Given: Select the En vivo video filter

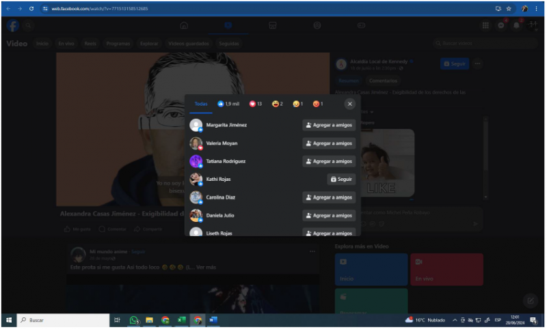Looking at the screenshot, I should pos(66,44).
